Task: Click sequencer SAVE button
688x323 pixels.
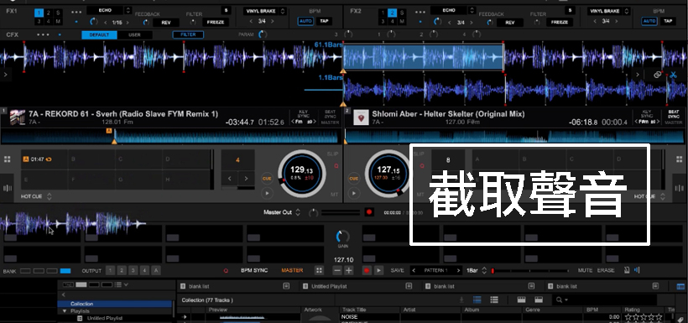Action: tap(397, 270)
